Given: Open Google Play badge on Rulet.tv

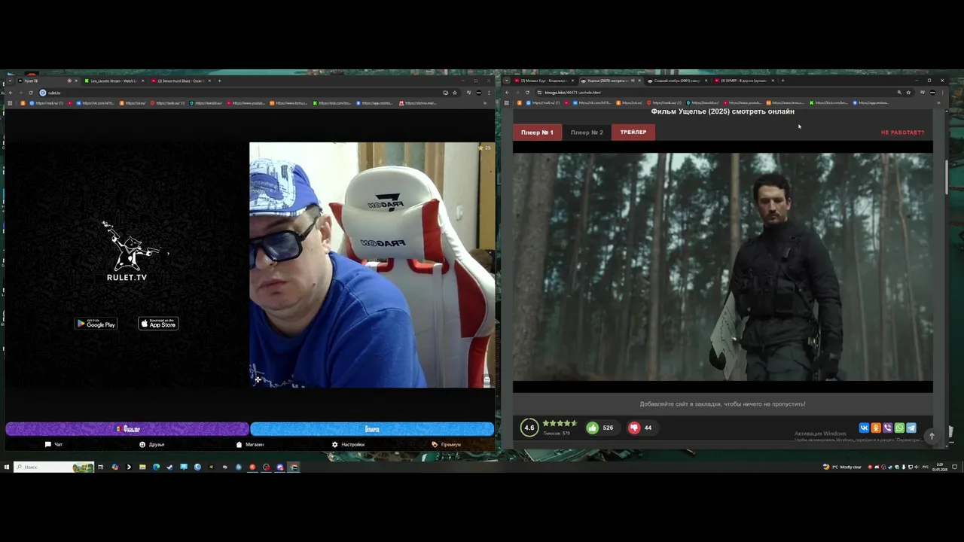Looking at the screenshot, I should click(96, 324).
